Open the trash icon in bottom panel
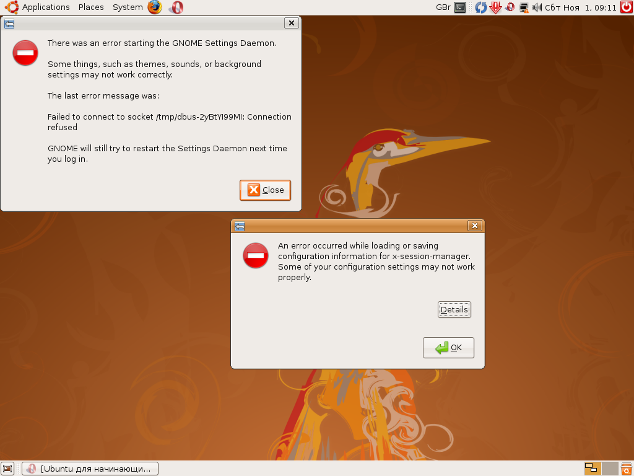 tap(627, 469)
